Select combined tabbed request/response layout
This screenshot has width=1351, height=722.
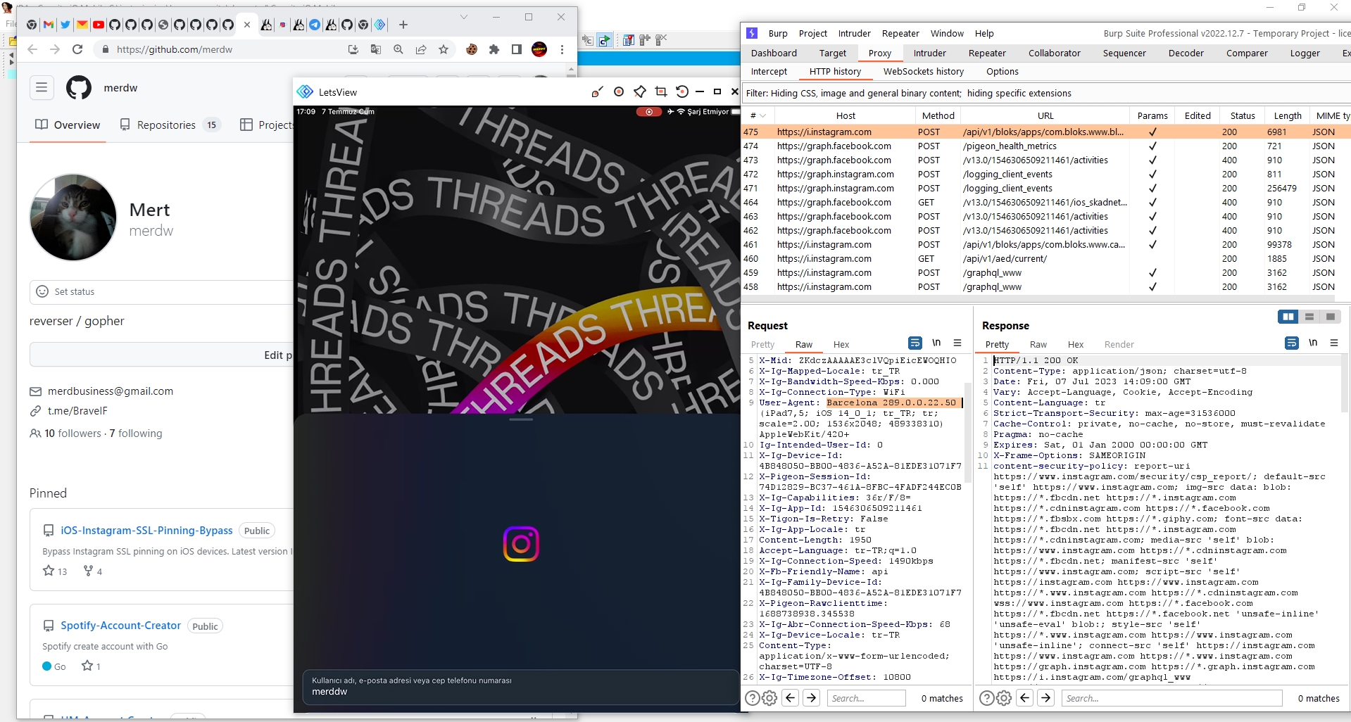tap(1331, 317)
